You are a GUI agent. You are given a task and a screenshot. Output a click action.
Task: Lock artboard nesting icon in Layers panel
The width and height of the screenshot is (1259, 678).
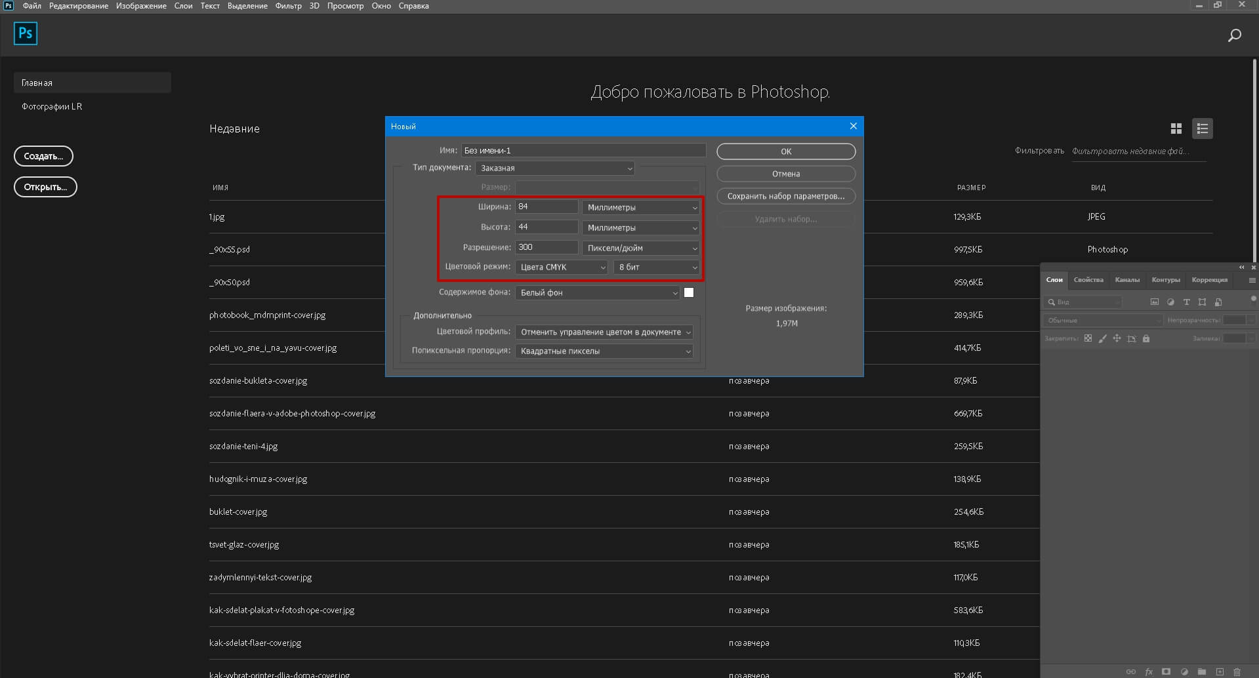1131,338
